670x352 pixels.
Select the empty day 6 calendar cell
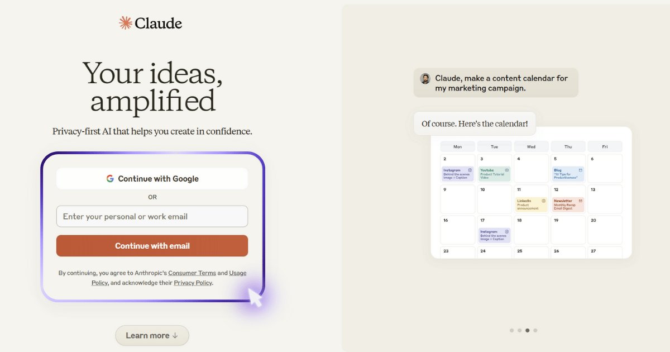605,168
